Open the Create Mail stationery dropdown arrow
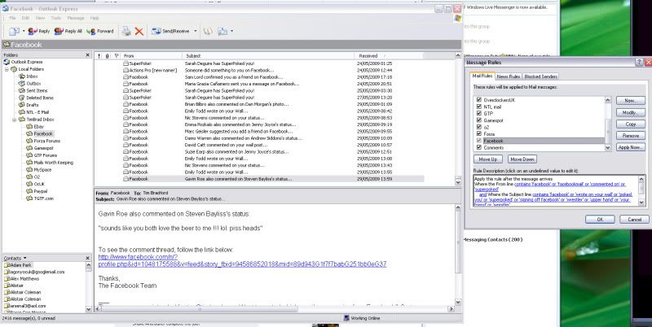 point(24,31)
